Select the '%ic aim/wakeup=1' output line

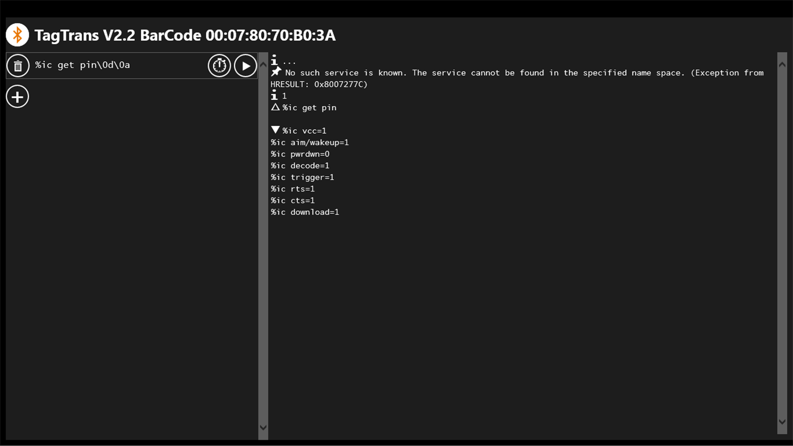click(x=309, y=142)
